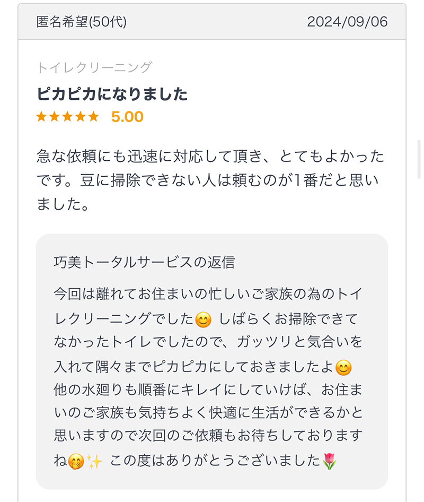The image size is (424, 502).
Task: Click the first orange rating star
Action: (41, 117)
